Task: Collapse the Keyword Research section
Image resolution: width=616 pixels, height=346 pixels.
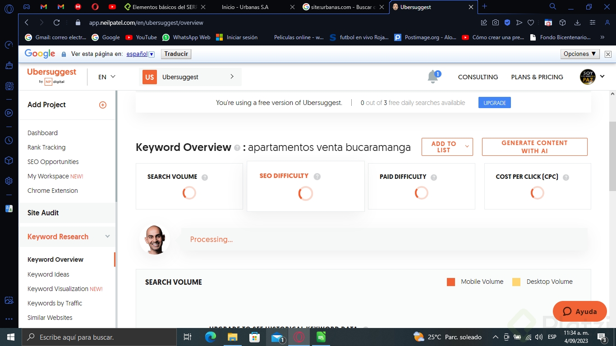Action: [107, 237]
